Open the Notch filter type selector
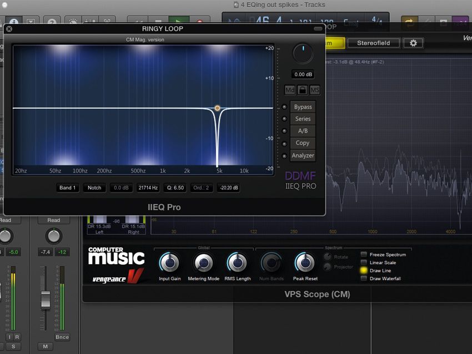This screenshot has height=354, width=472. click(x=94, y=188)
